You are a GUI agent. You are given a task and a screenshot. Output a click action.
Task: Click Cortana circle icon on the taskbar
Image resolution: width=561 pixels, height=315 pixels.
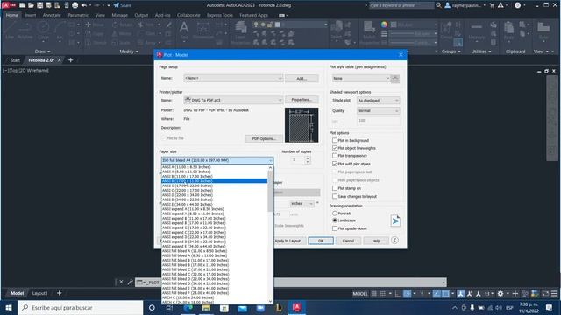[152, 307]
